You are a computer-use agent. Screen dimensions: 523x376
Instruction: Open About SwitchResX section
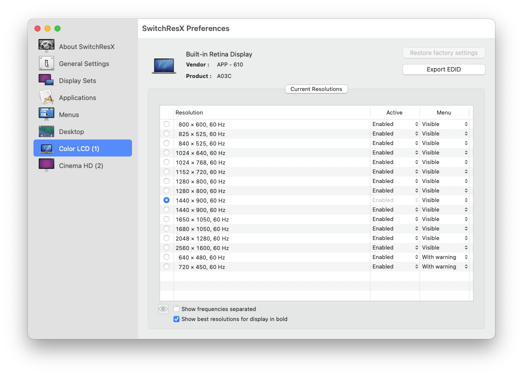coord(86,46)
